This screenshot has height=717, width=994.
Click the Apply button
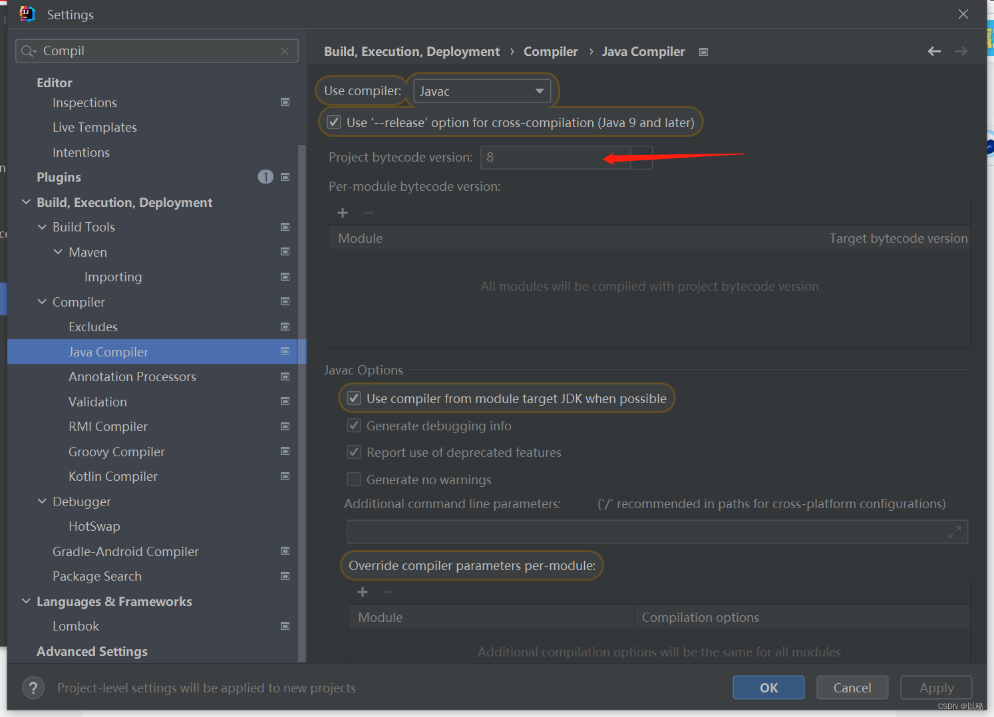coord(936,688)
